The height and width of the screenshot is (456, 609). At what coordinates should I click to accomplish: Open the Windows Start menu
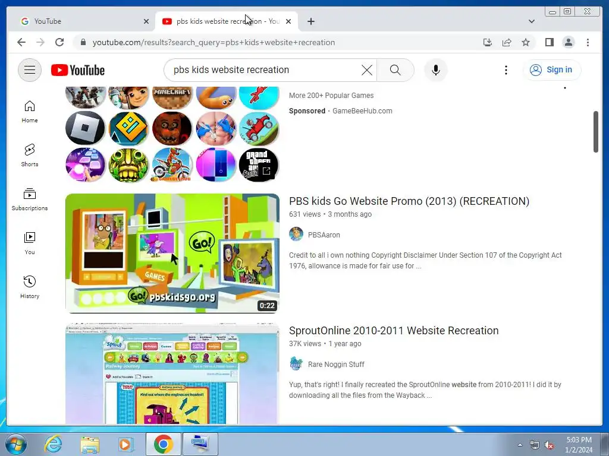tap(15, 444)
